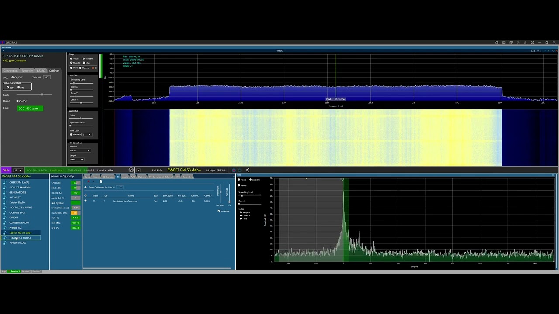Screen dimensions: 559x314
Task: Open the FFT Length 4096 dropdown
Action: point(77,159)
